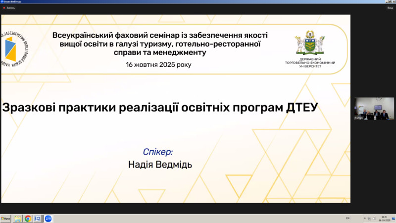Launch Google Chrome from the taskbar
This screenshot has width=396, height=223.
(28, 218)
